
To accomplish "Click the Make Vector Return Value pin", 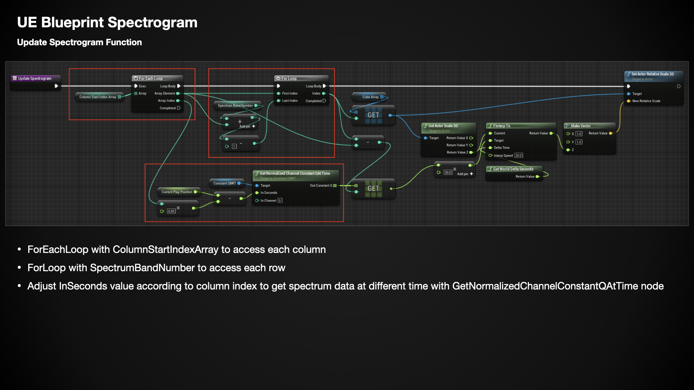I will pos(611,133).
